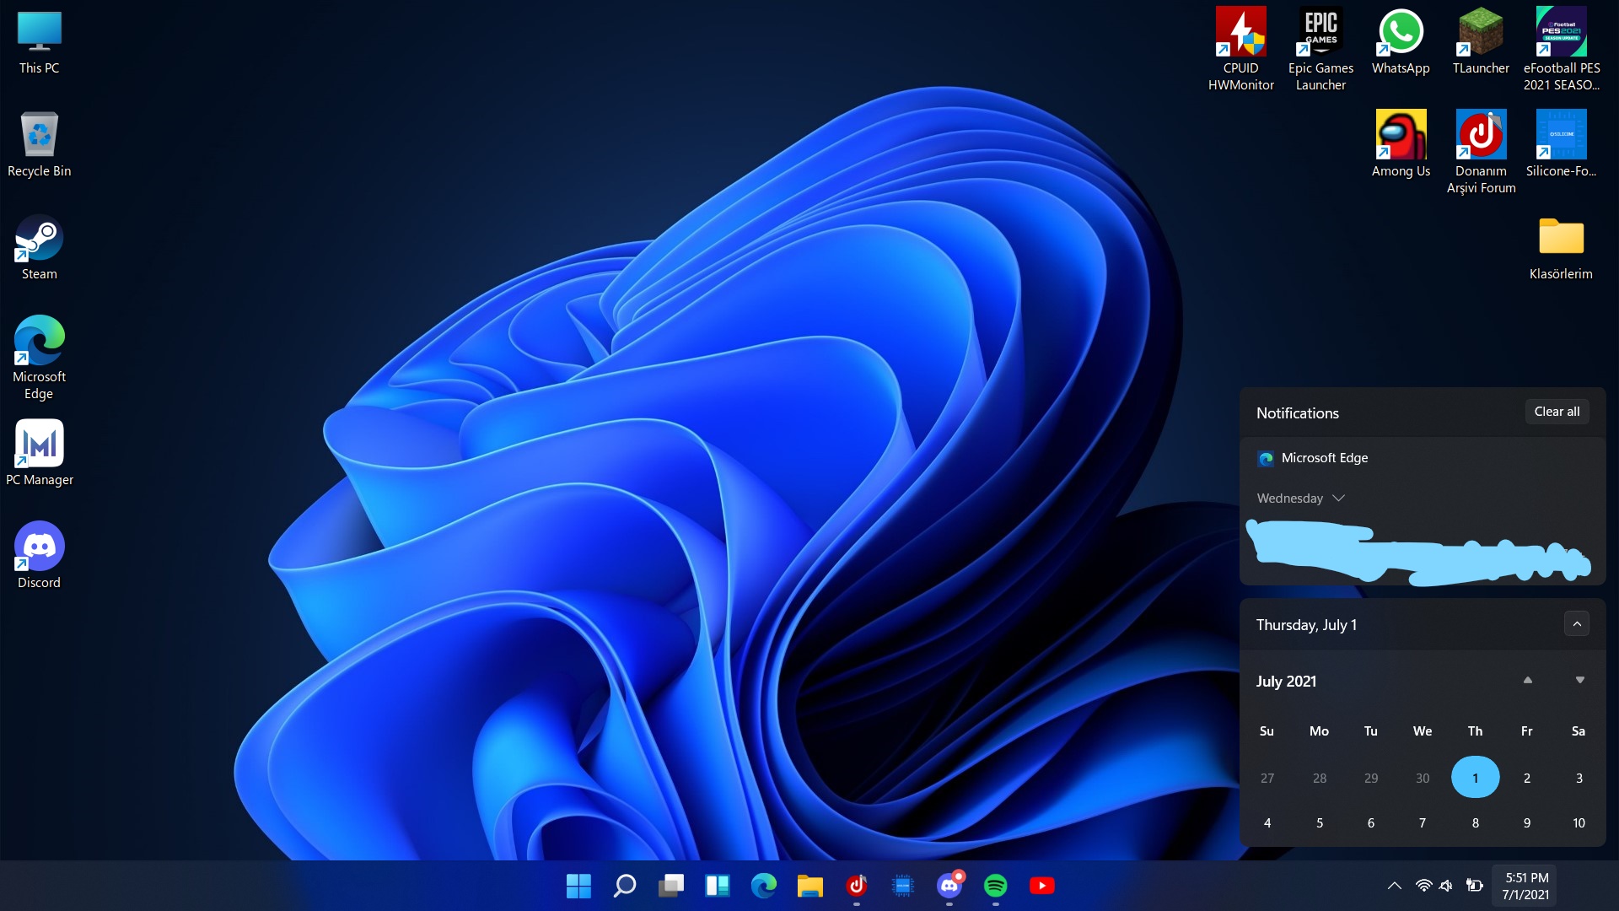Click the taskbar clock and date
Viewport: 1619px width, 911px height.
[x=1526, y=886]
